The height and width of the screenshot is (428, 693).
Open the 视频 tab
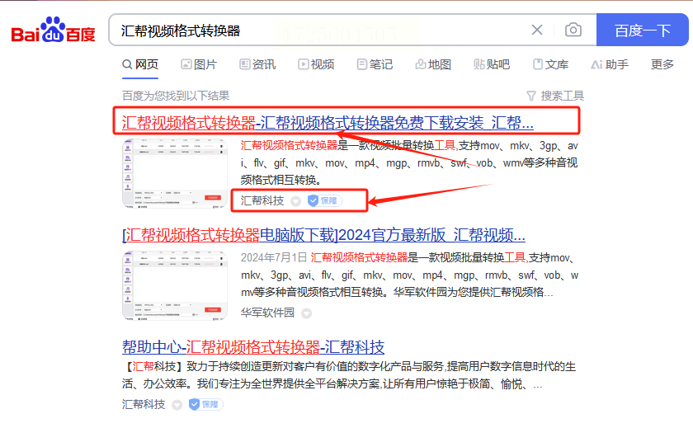[x=316, y=64]
